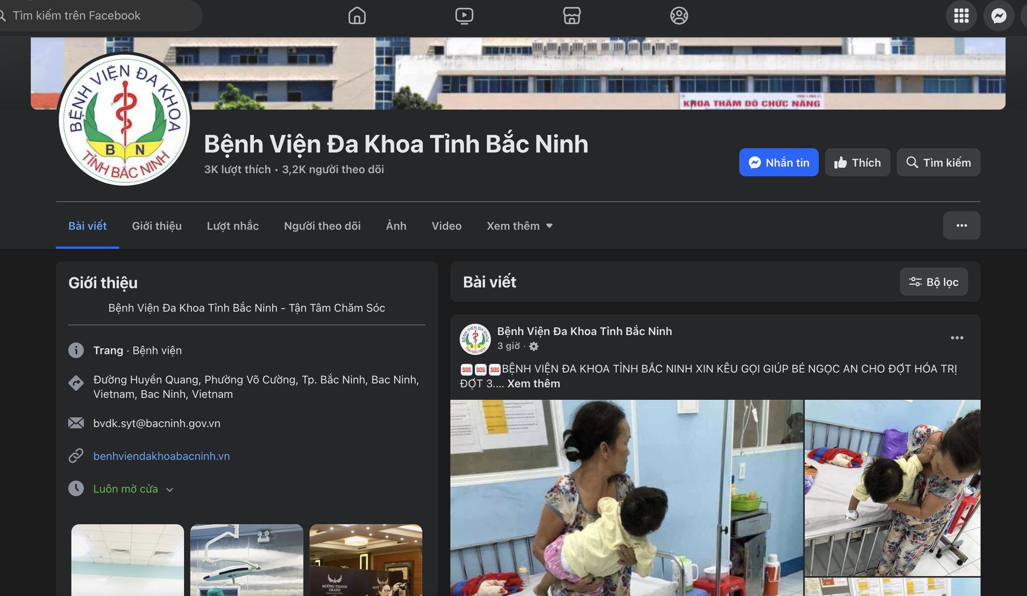Open the nine-dot Menu grid icon
Viewport: 1027px width, 596px height.
961,16
